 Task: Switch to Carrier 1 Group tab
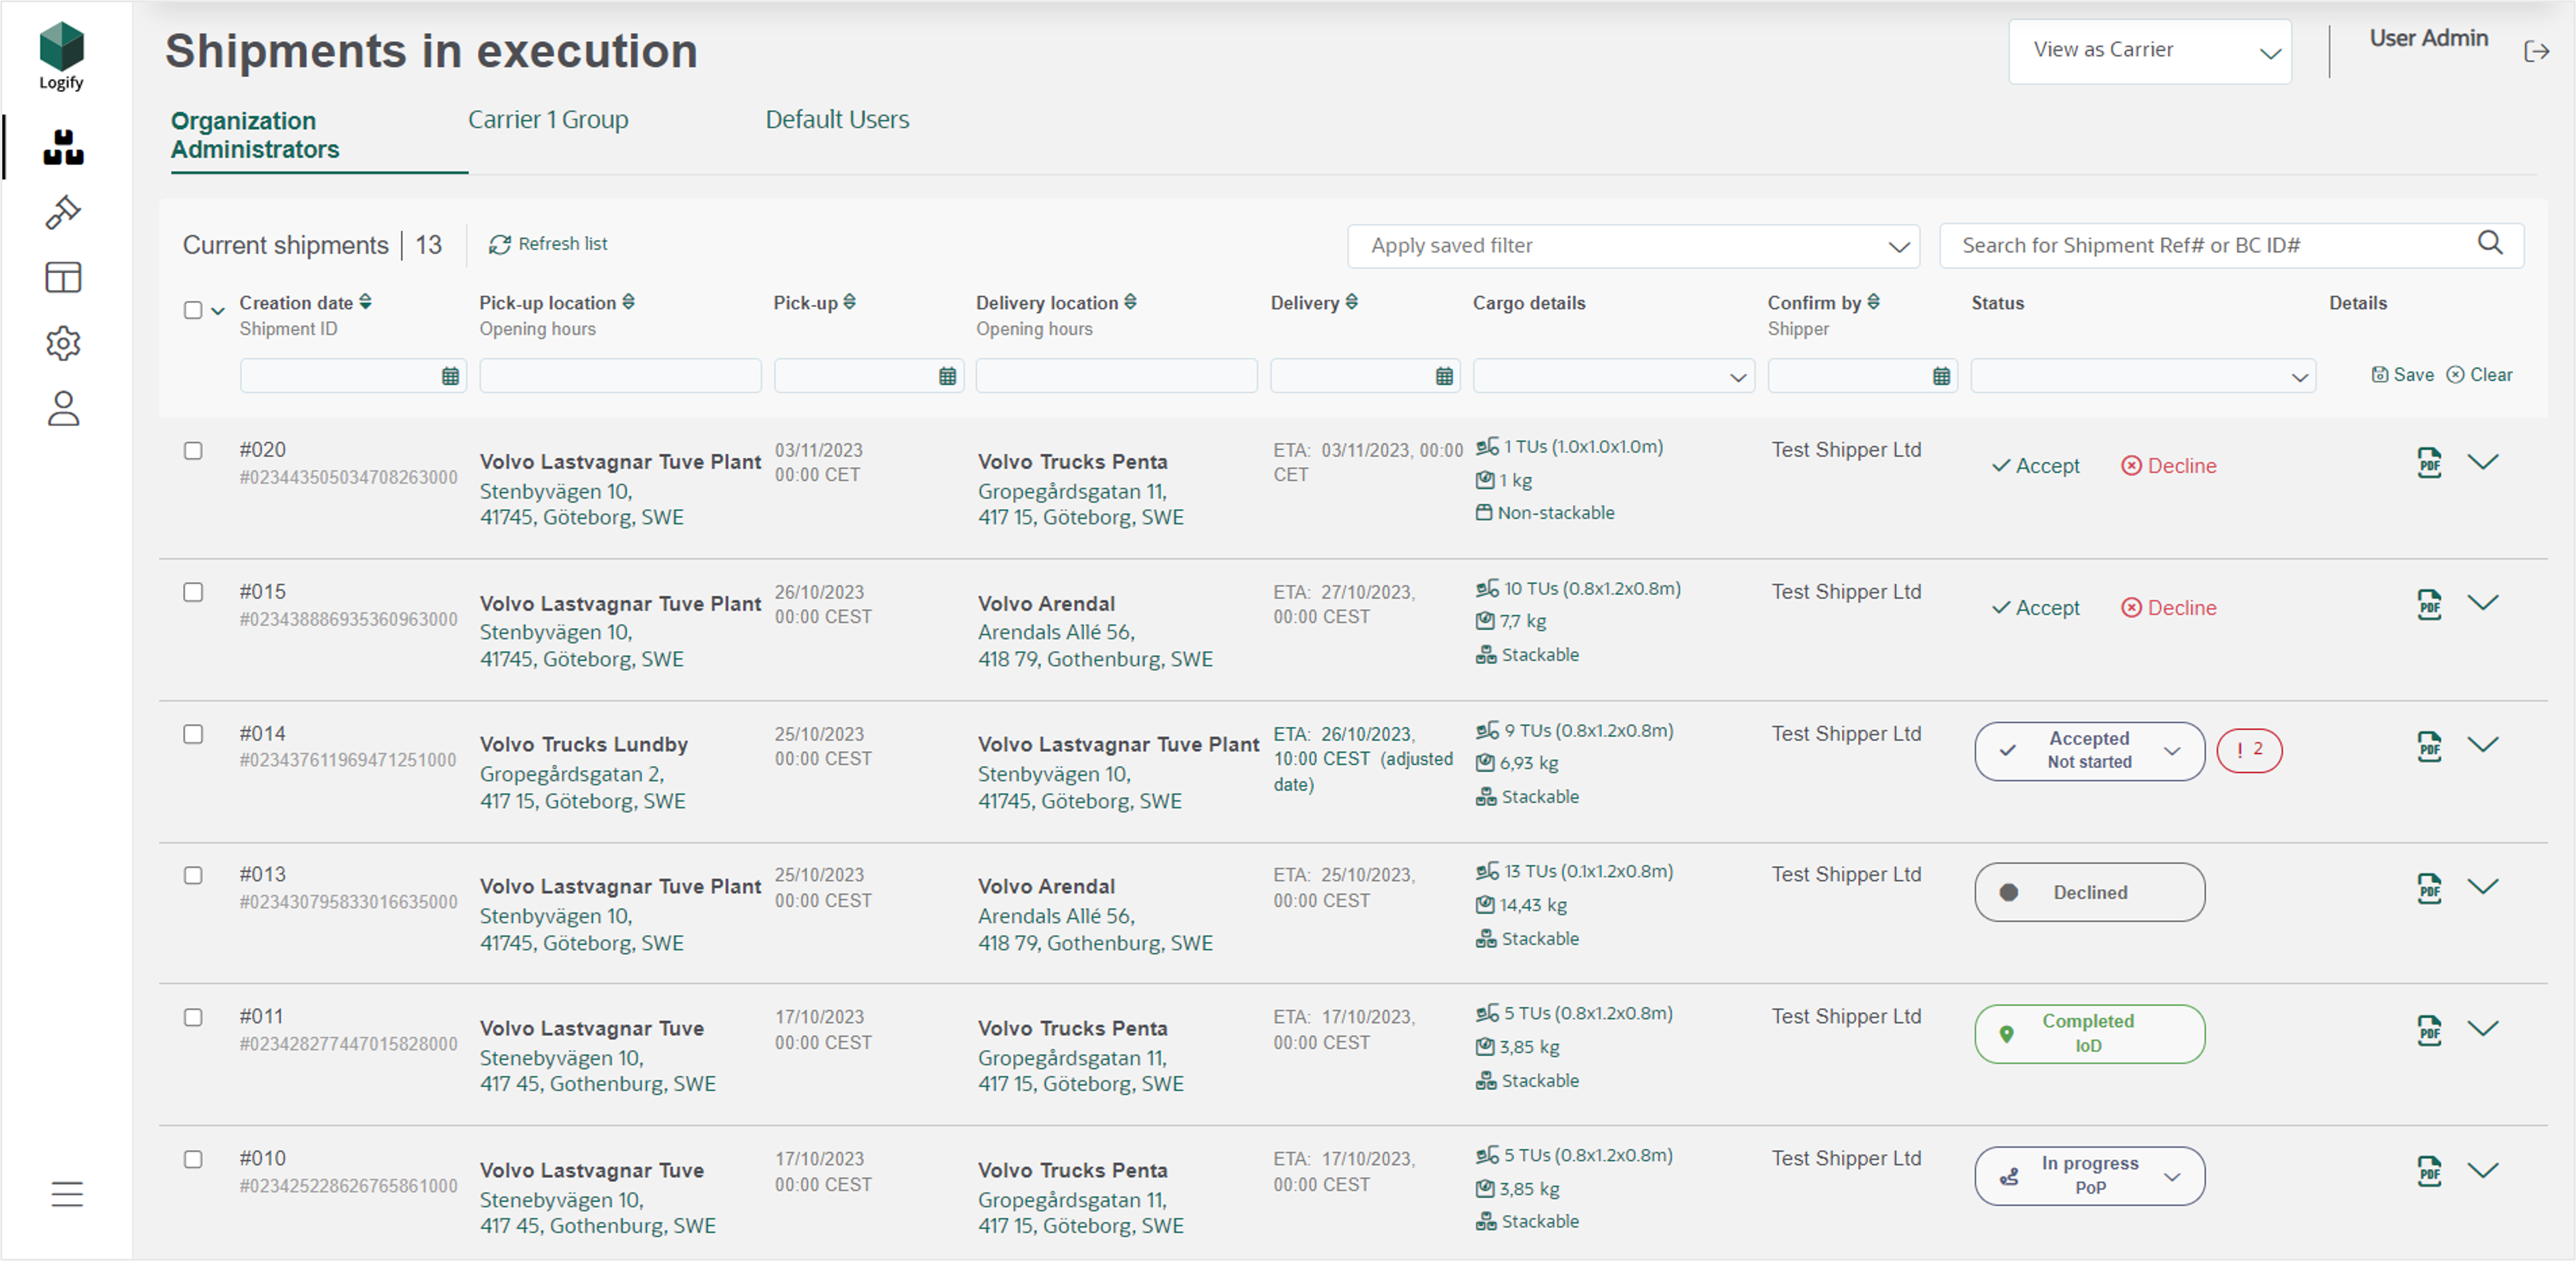tap(548, 120)
